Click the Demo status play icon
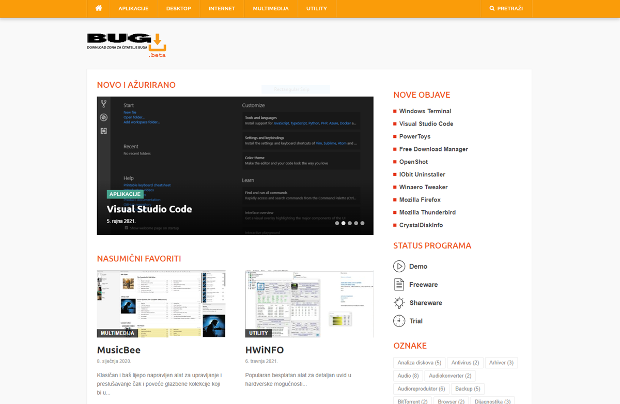620x404 pixels. [x=399, y=267]
